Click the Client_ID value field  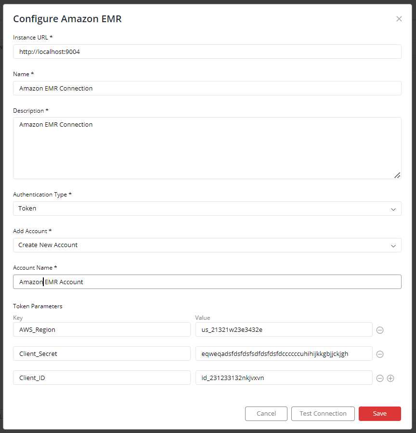point(284,378)
